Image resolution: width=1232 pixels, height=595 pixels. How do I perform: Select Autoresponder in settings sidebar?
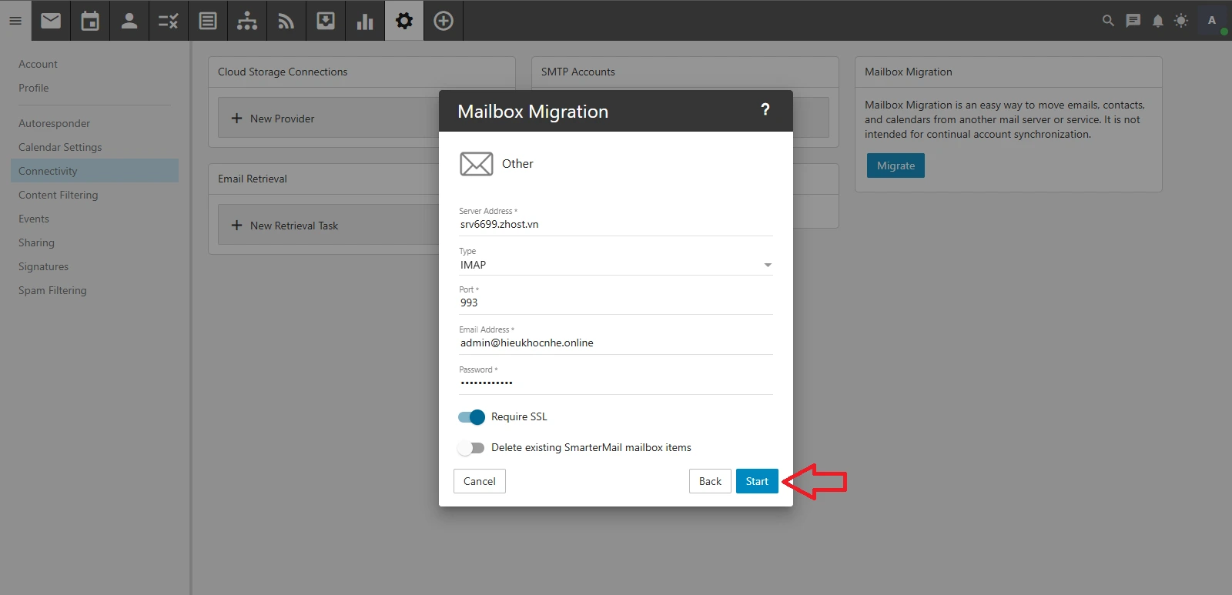coord(54,123)
